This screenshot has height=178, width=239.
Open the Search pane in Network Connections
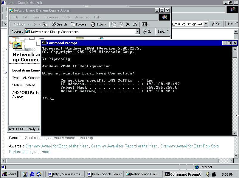click(59, 24)
